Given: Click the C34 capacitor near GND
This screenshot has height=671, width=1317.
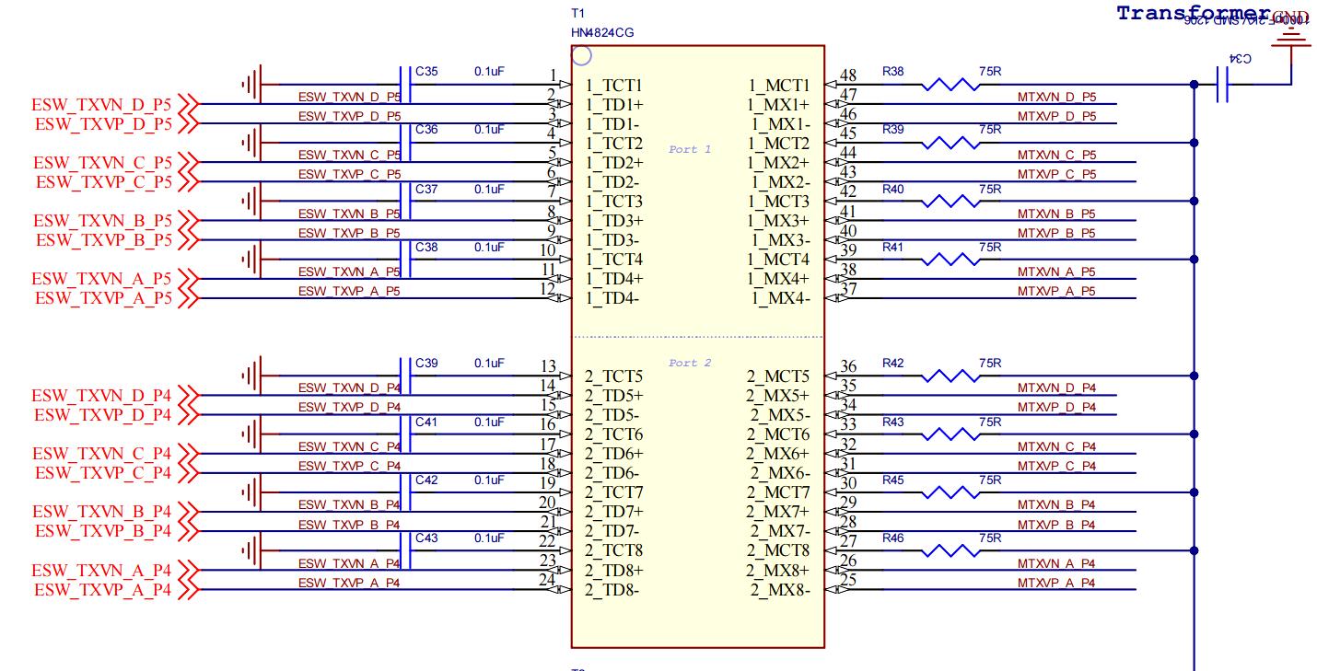Looking at the screenshot, I should click(1223, 85).
